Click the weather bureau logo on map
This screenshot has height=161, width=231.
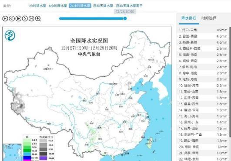tap(10, 35)
